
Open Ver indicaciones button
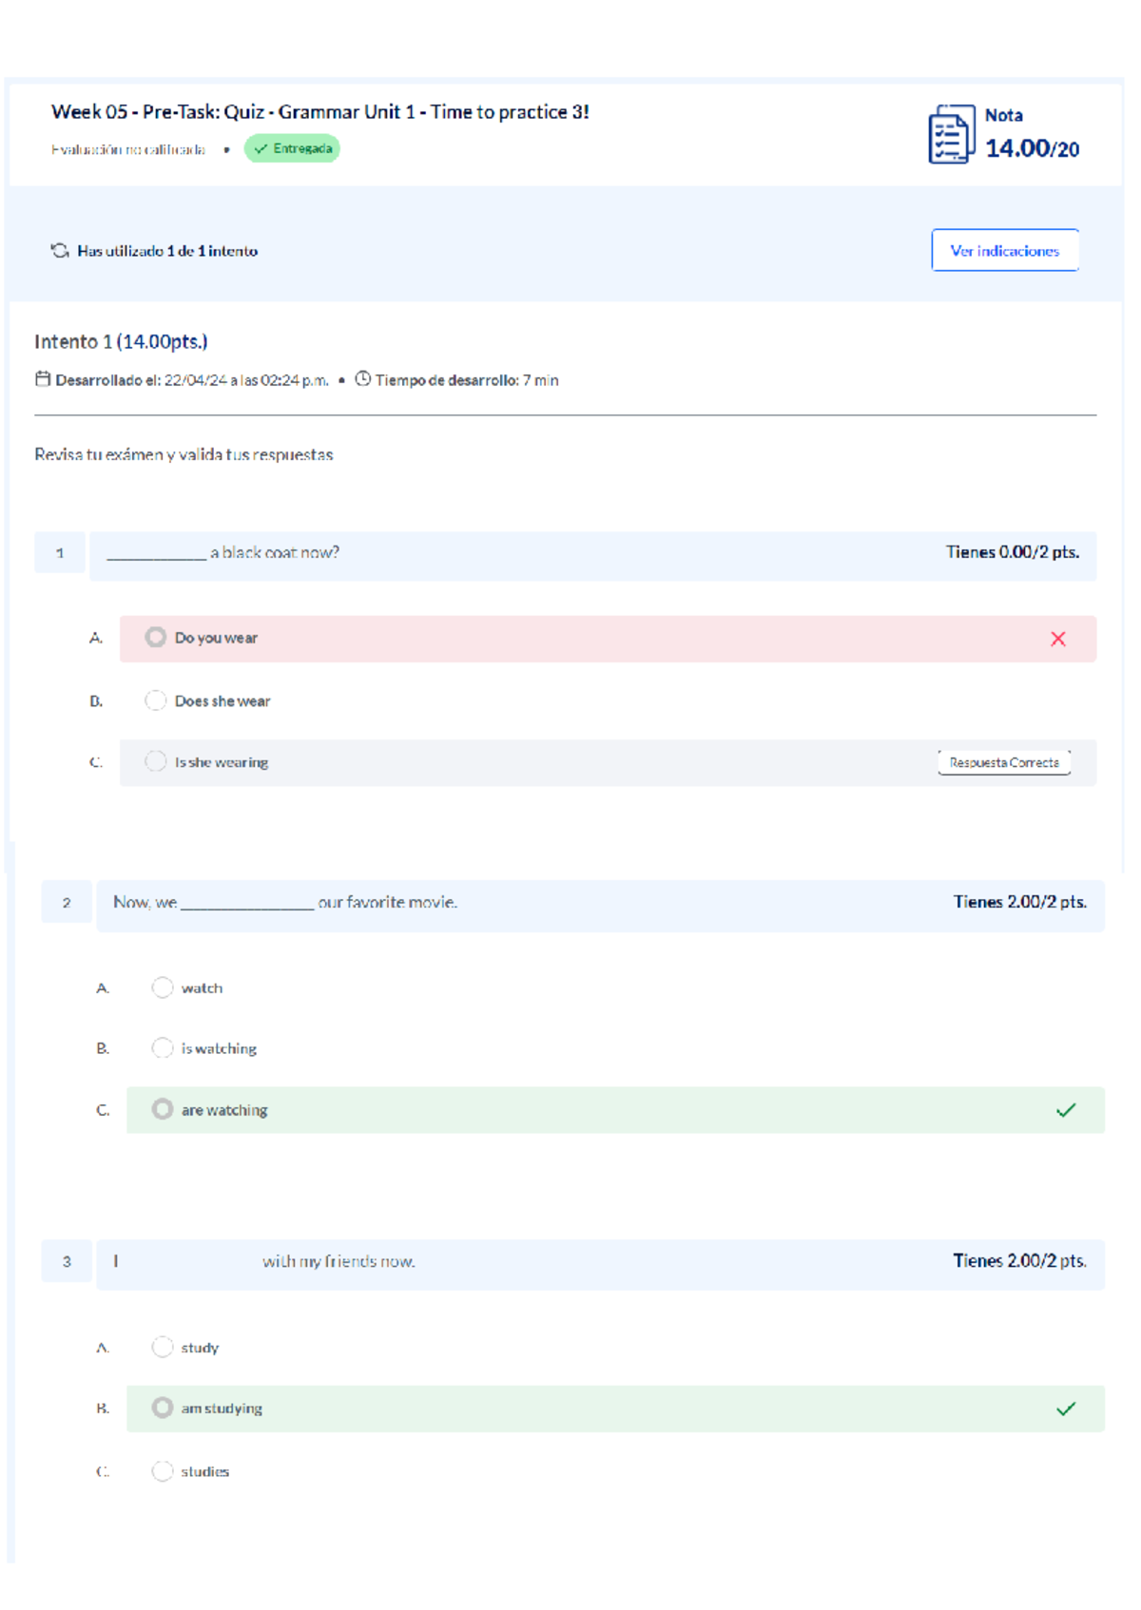point(1004,251)
